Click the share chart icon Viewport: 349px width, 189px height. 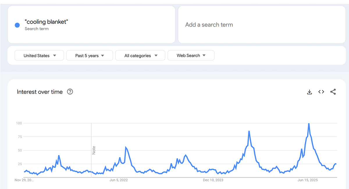333,92
